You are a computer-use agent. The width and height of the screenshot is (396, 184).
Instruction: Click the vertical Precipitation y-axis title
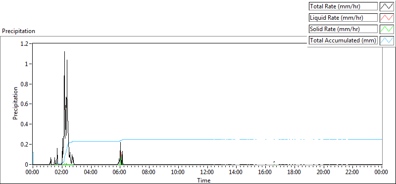[x=15, y=103]
